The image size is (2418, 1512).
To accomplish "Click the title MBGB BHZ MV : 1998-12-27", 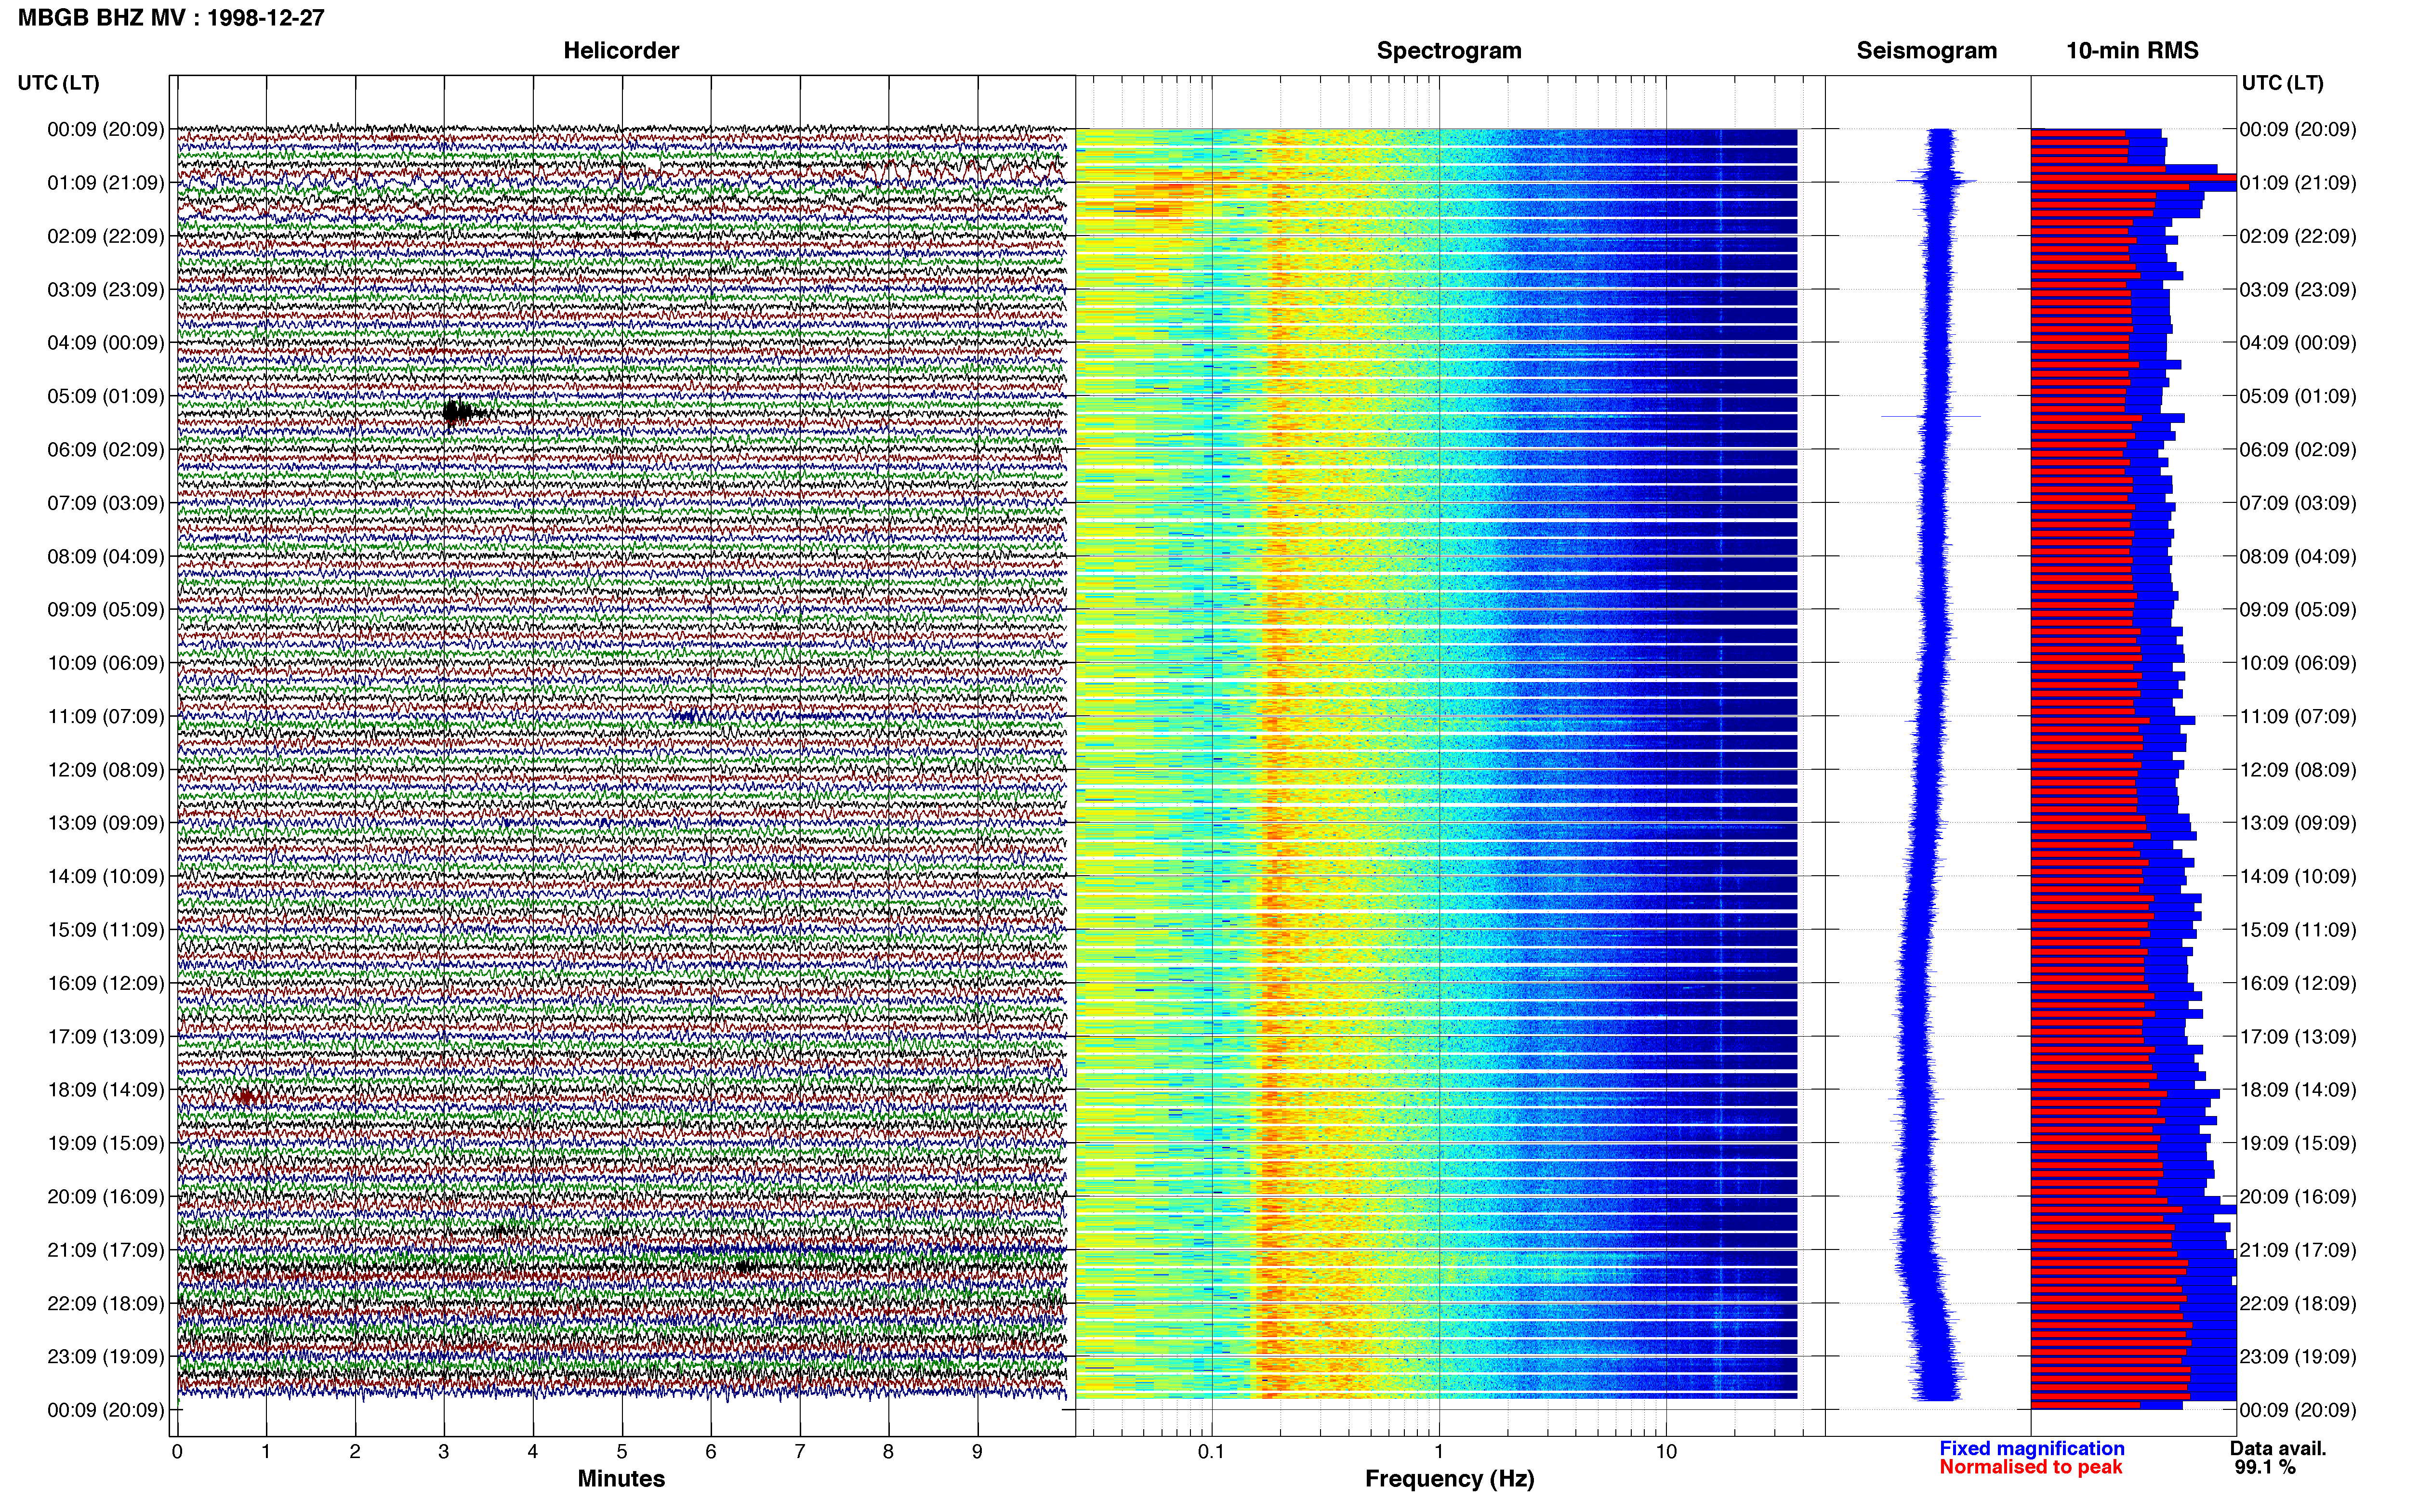I will tap(171, 18).
